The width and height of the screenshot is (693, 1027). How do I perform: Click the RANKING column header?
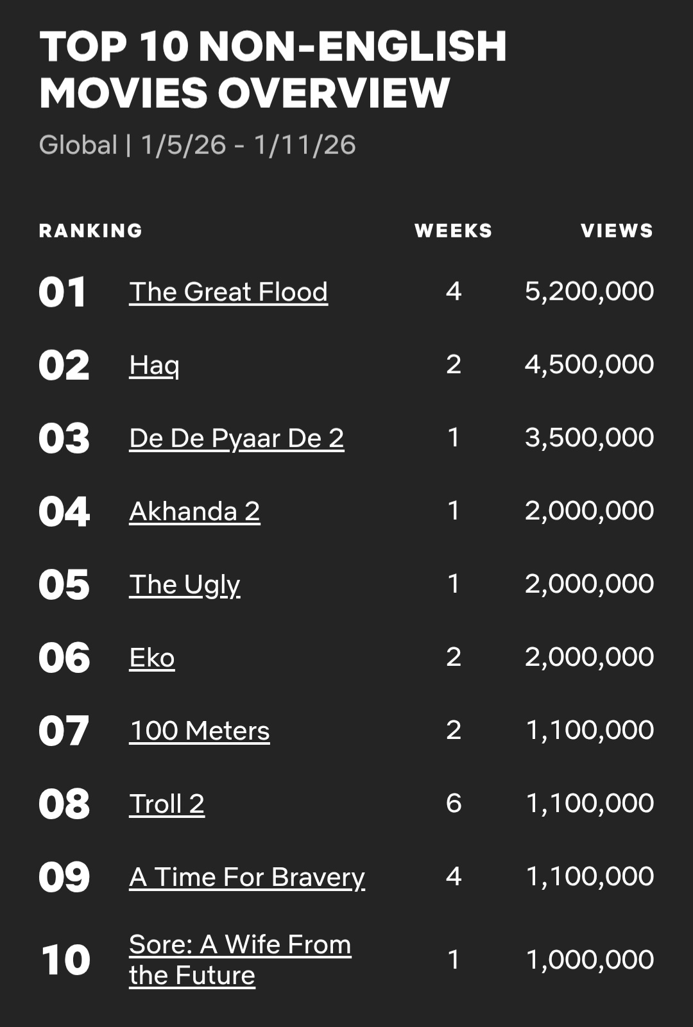coord(90,230)
